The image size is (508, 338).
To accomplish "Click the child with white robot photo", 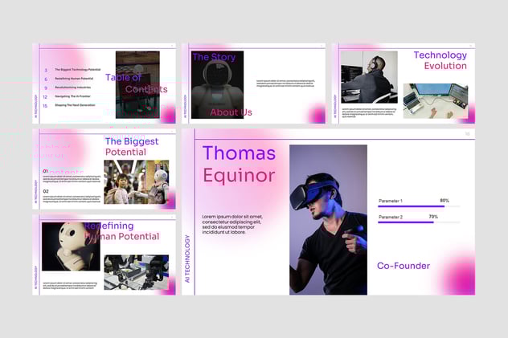I will (136, 181).
